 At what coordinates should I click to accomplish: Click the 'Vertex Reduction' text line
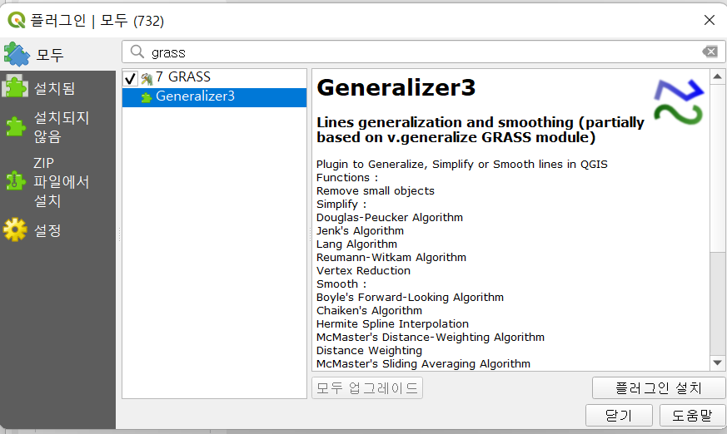coord(363,271)
